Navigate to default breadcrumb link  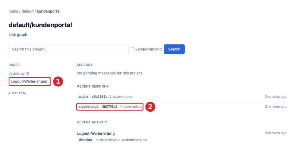[27, 11]
